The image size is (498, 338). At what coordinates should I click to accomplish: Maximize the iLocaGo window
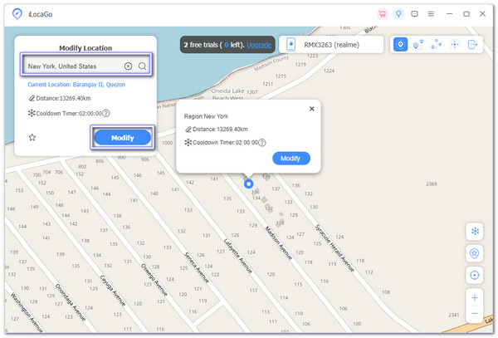coord(466,14)
